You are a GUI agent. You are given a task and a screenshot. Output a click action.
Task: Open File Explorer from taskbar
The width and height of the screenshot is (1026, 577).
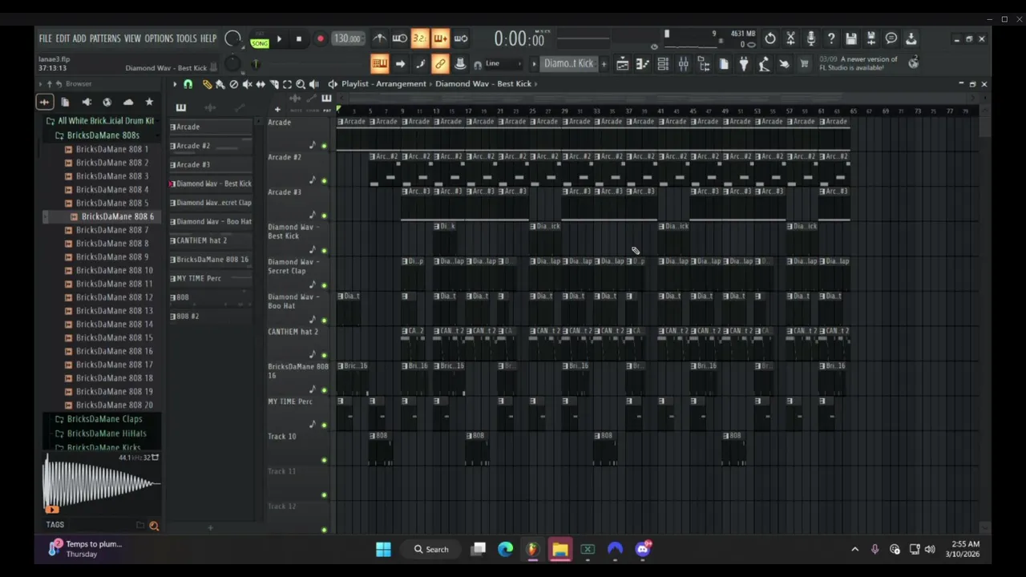[x=559, y=549]
